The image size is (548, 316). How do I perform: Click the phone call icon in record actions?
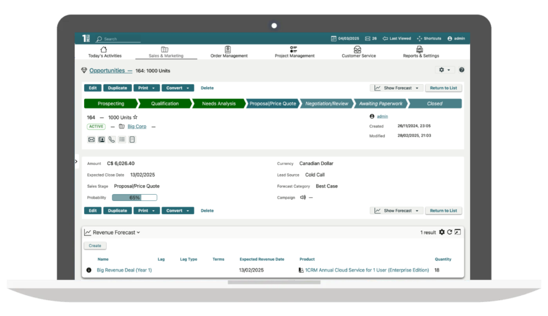(111, 139)
